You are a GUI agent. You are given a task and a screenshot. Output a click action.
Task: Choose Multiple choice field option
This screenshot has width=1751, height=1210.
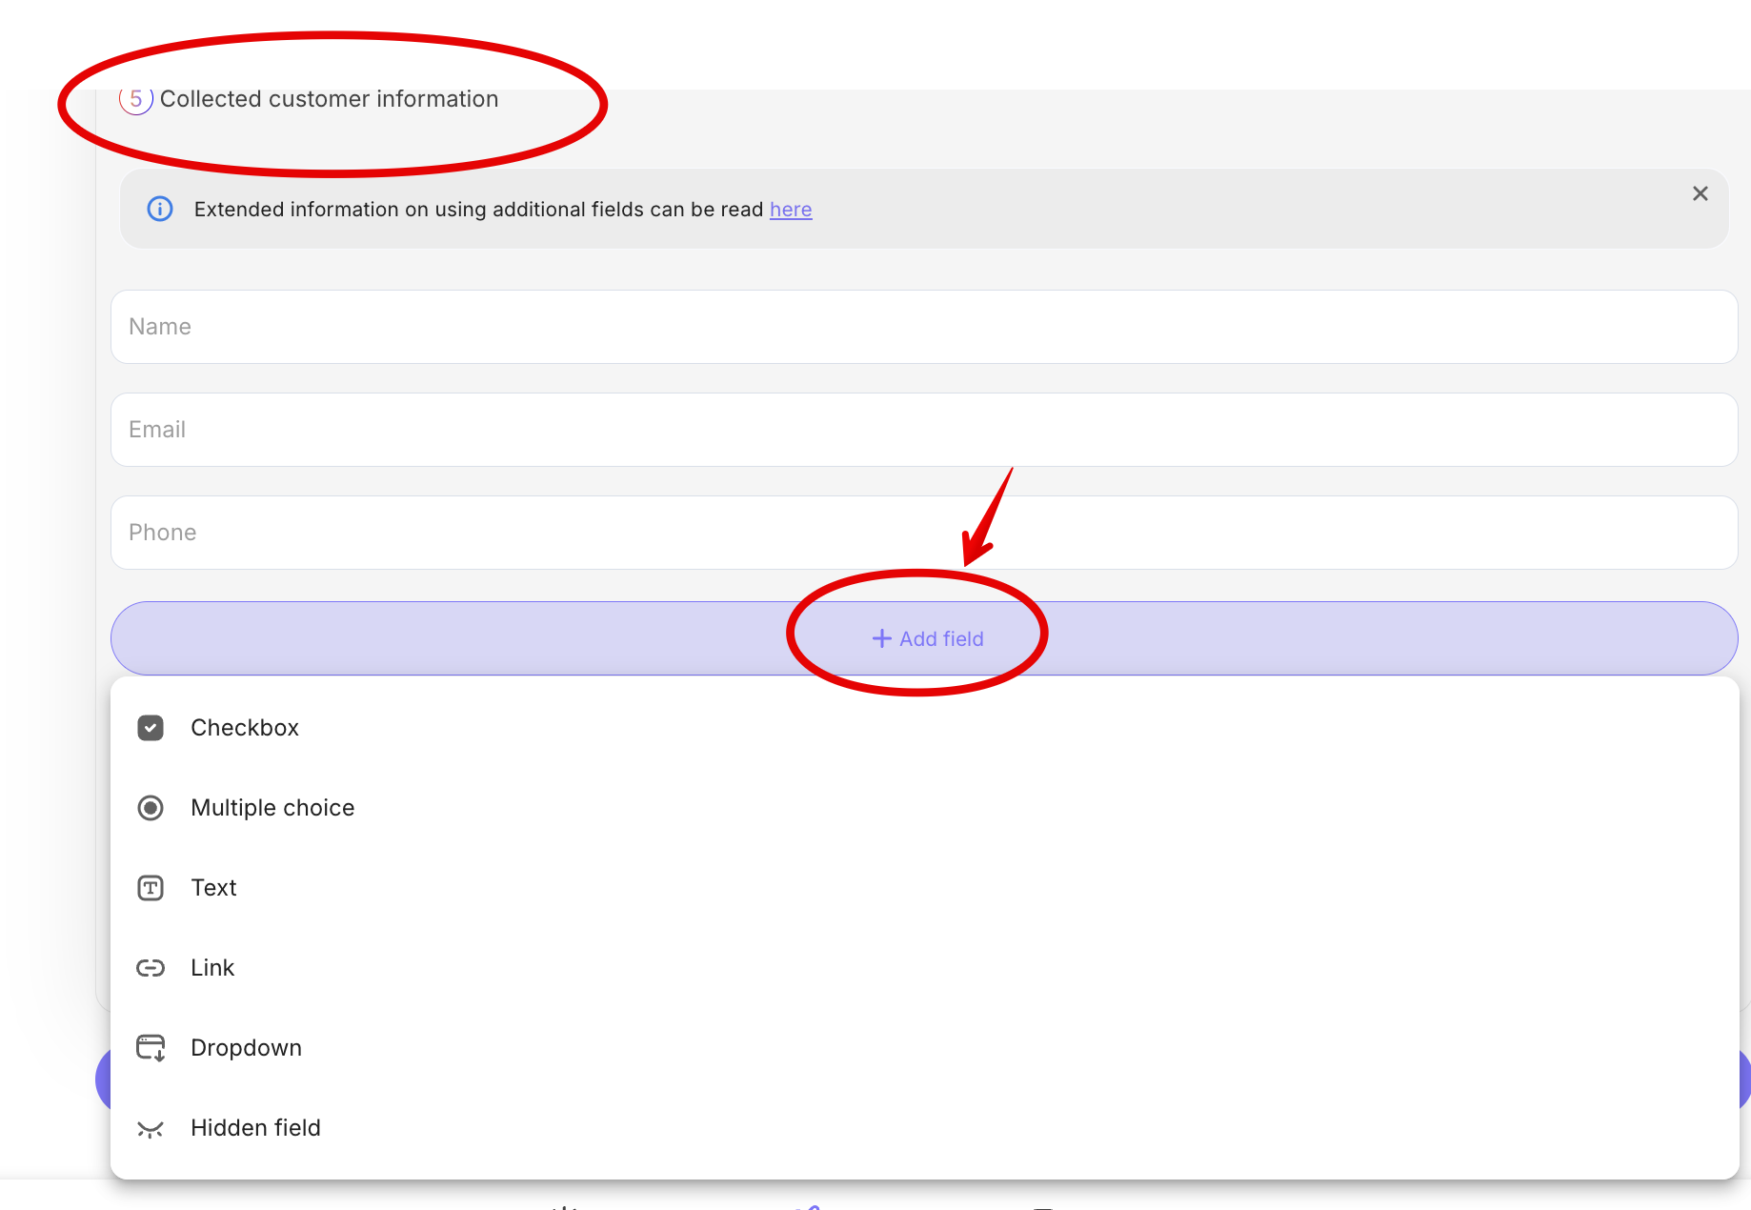[x=272, y=808]
